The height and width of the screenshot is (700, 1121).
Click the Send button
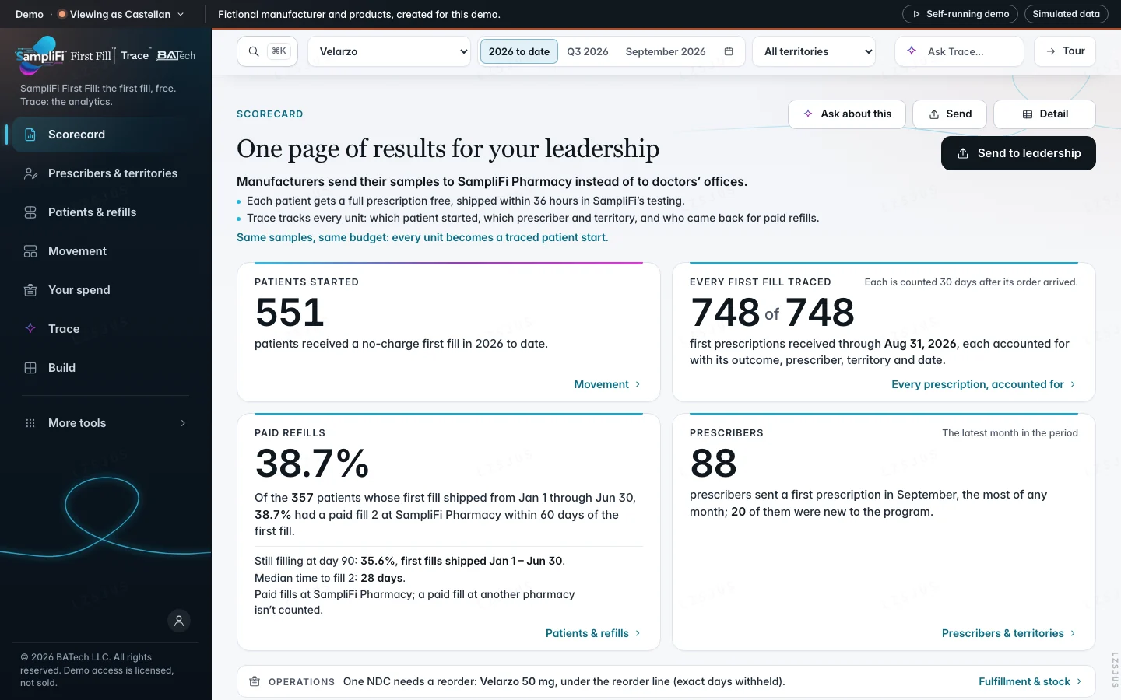click(950, 114)
